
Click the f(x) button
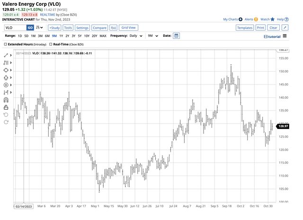pyautogui.click(x=113, y=28)
